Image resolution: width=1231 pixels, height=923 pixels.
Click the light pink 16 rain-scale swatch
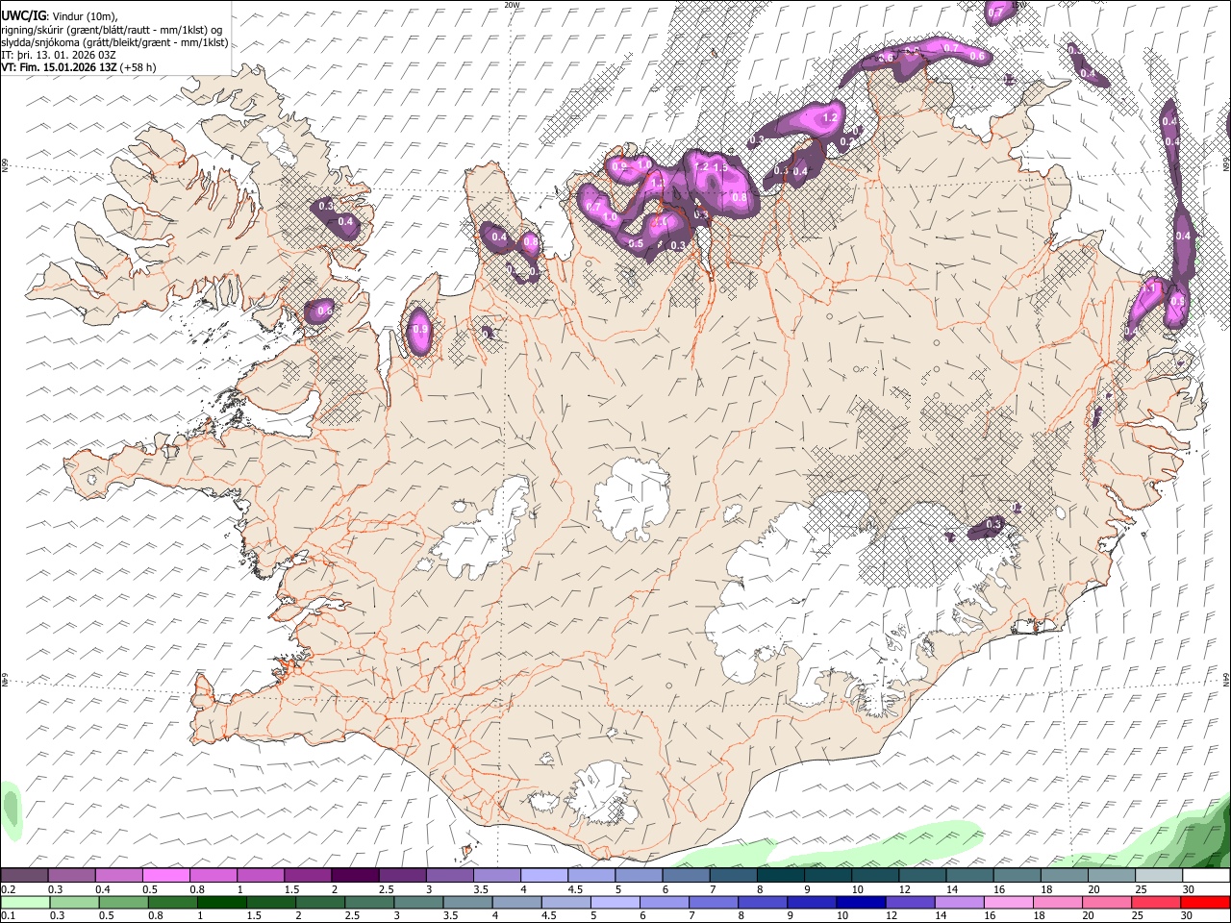coord(1008,903)
